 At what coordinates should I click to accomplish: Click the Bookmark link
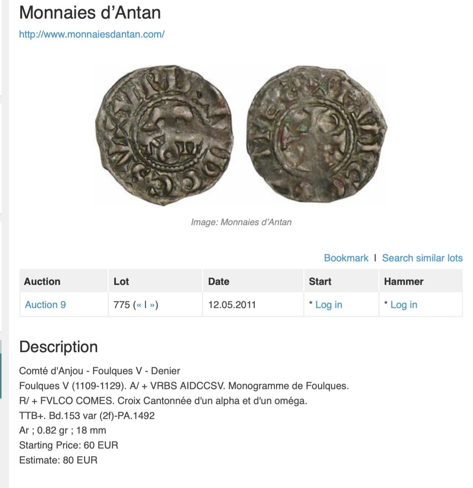346,258
